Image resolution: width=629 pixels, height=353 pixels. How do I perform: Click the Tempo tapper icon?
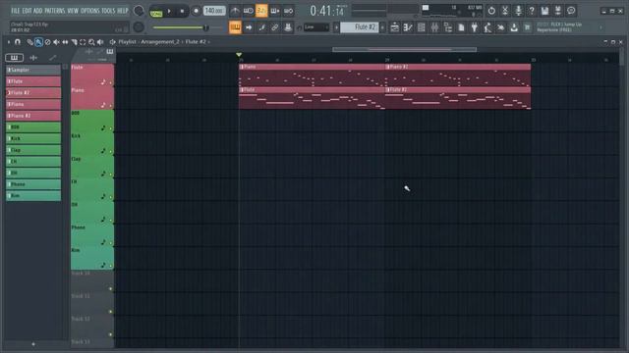487,27
